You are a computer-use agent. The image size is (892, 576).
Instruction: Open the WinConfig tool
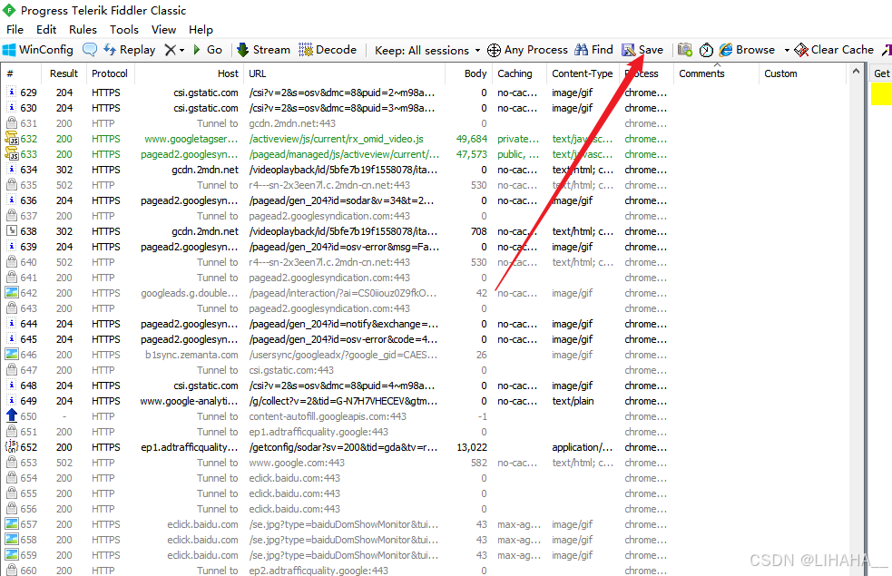pyautogui.click(x=38, y=50)
